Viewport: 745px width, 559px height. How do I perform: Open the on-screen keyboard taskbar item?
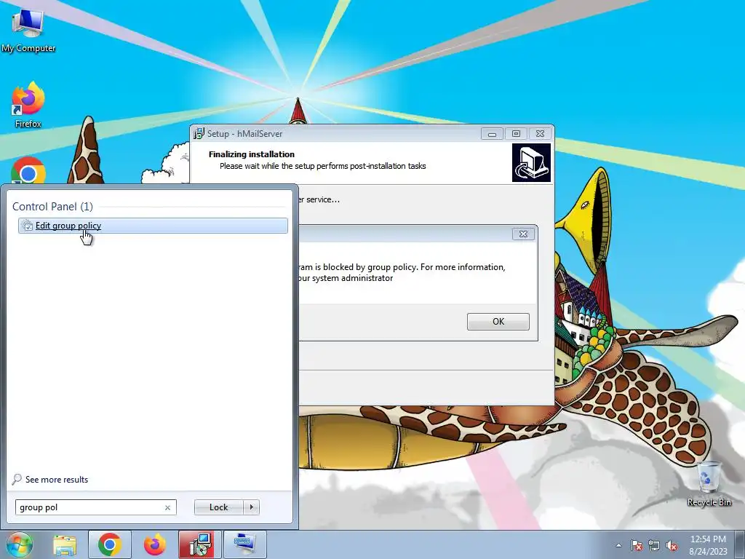tap(244, 544)
